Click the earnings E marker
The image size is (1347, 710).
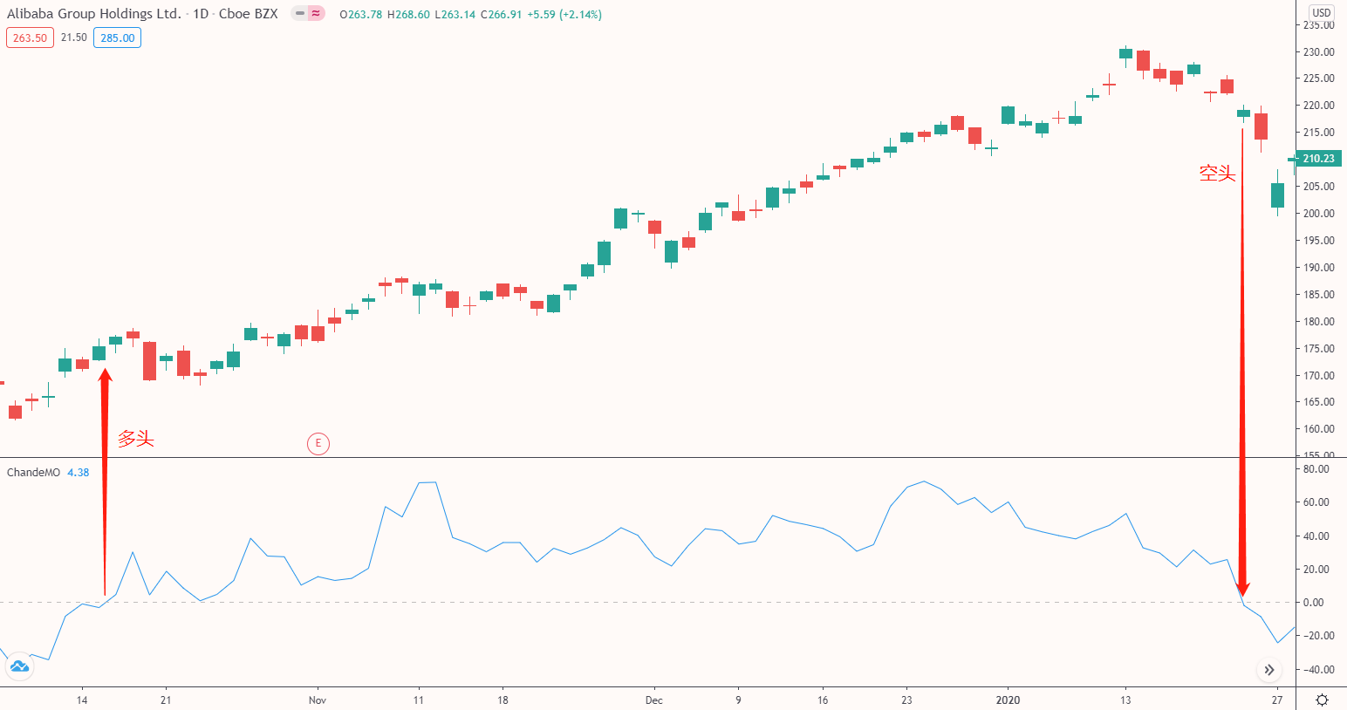coord(318,443)
